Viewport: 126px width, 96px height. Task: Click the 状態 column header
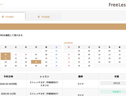click(x=117, y=76)
